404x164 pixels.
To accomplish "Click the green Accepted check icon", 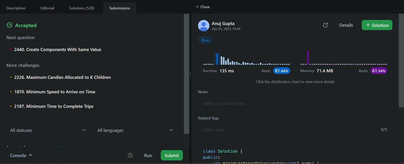I will tap(9, 25).
